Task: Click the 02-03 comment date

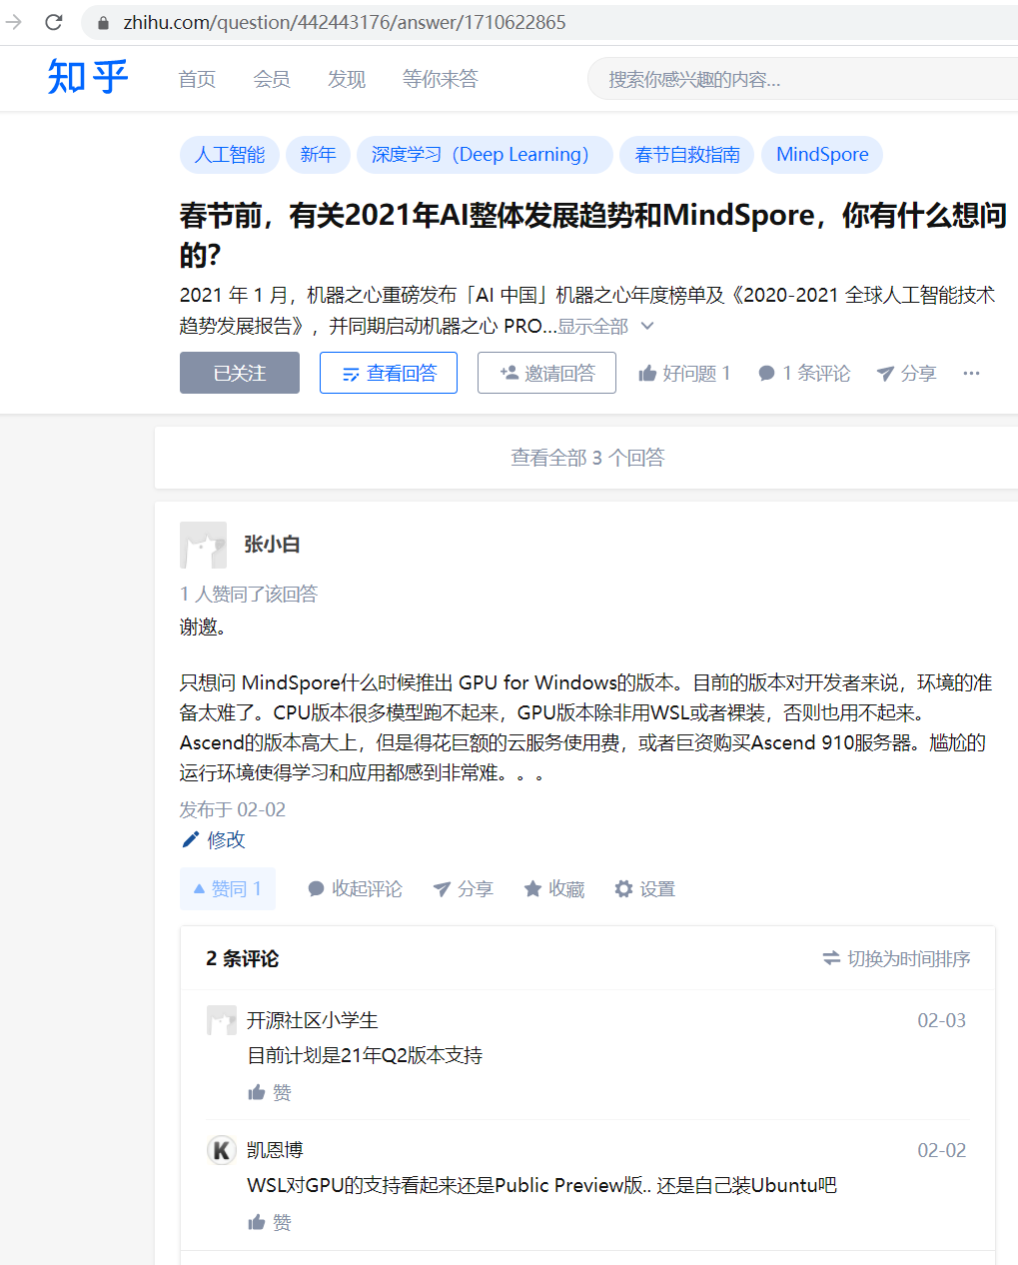Action: [942, 1020]
